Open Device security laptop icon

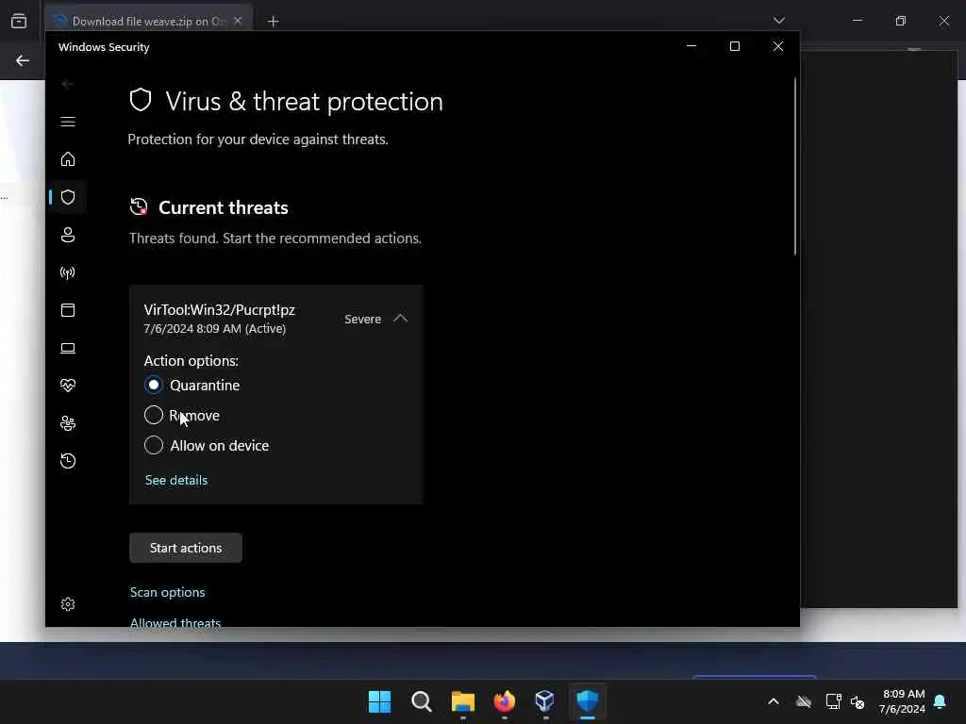(x=68, y=349)
